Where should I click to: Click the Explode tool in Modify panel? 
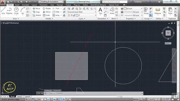point(64,12)
